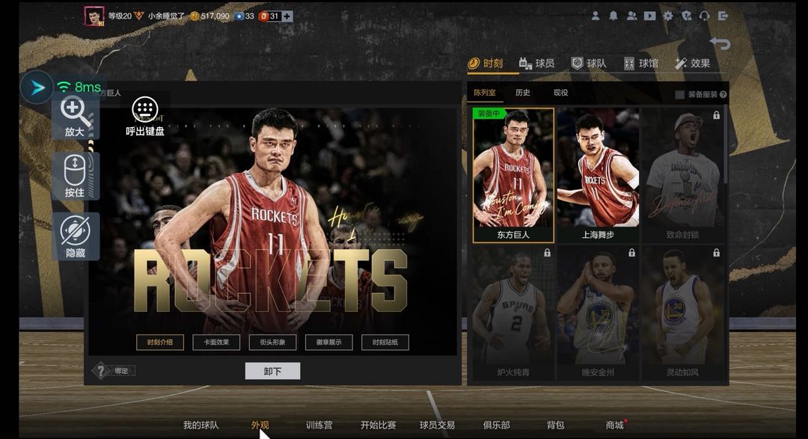Viewport: 808px width, 439px height.
Task: Open 训练营 in bottom menu
Action: pyautogui.click(x=319, y=425)
